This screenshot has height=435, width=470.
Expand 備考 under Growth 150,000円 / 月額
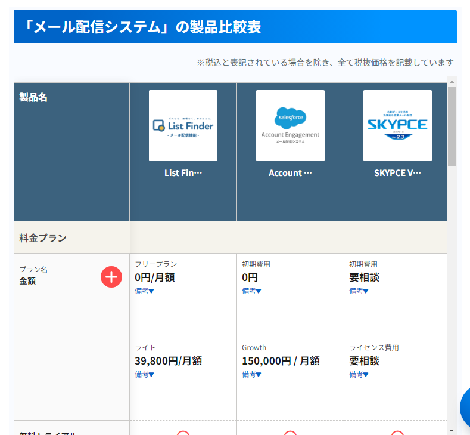251,374
